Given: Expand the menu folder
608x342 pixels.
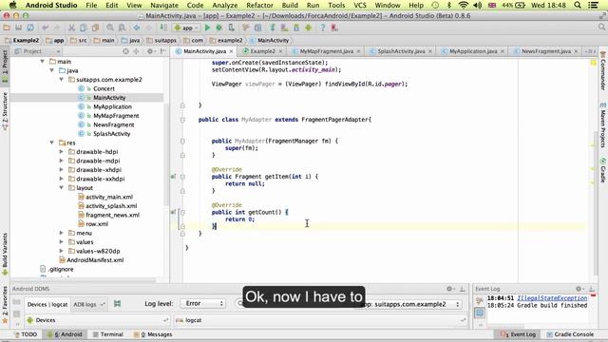Looking at the screenshot, I should [x=61, y=233].
